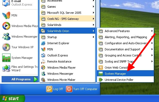Select the Syslog and SNMP Traps entry
This screenshot has width=159, height=102.
click(125, 61)
